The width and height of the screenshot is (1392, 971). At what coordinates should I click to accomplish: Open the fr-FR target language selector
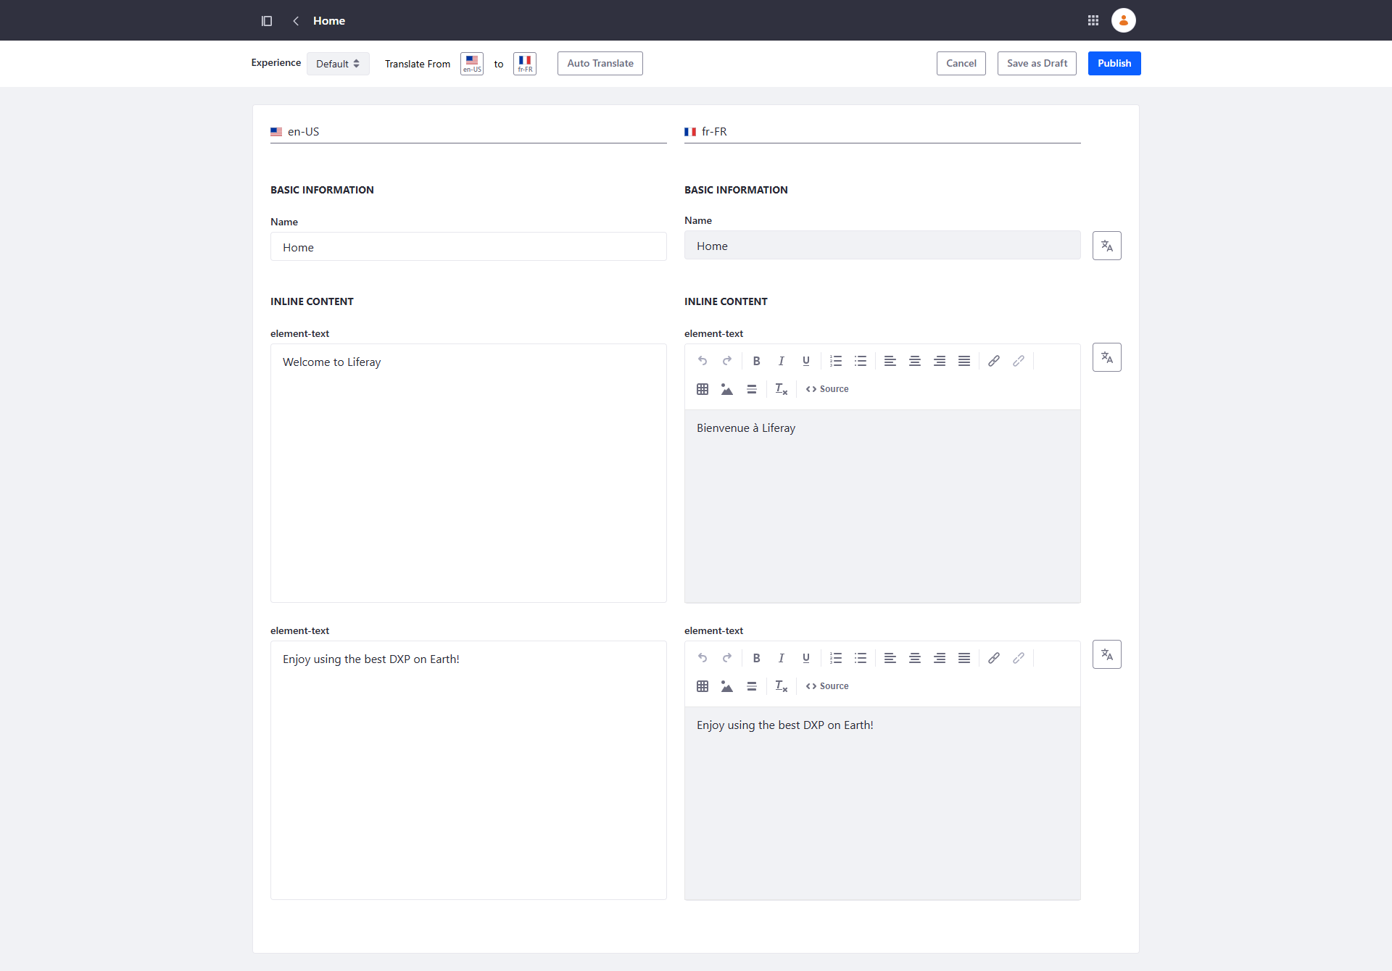click(x=525, y=64)
